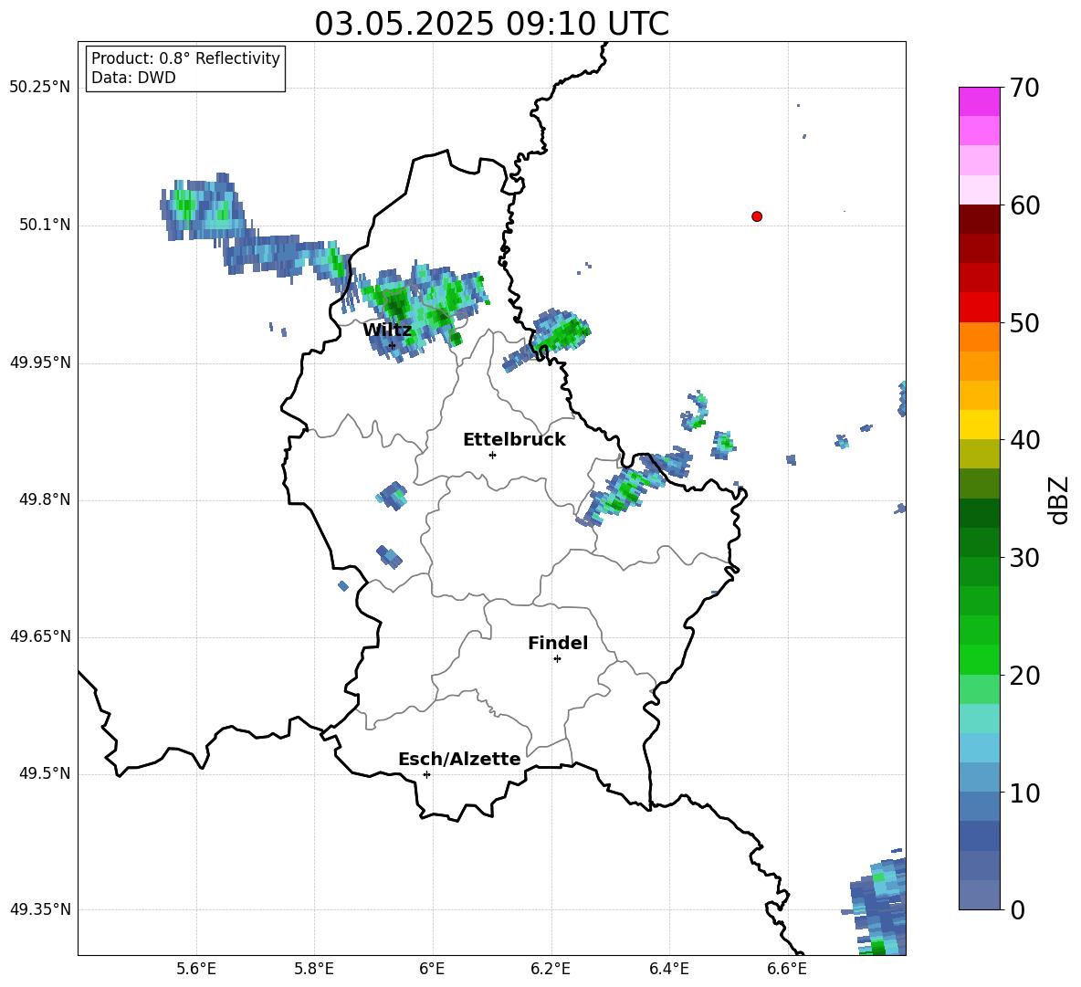Click the Esch/Alzette city label
This screenshot has height=987, width=1081.
tap(459, 760)
